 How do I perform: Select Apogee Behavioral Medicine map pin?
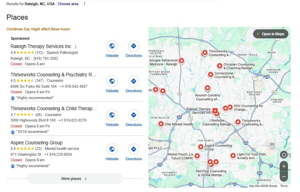182,61
